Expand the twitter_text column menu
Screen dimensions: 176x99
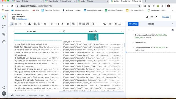tap(60, 31)
